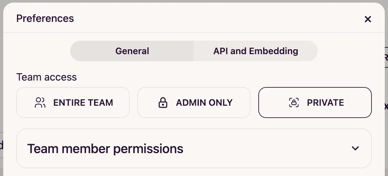Viewport: 388px width, 176px height.
Task: Open the API and Embedding tab
Action: point(256,51)
